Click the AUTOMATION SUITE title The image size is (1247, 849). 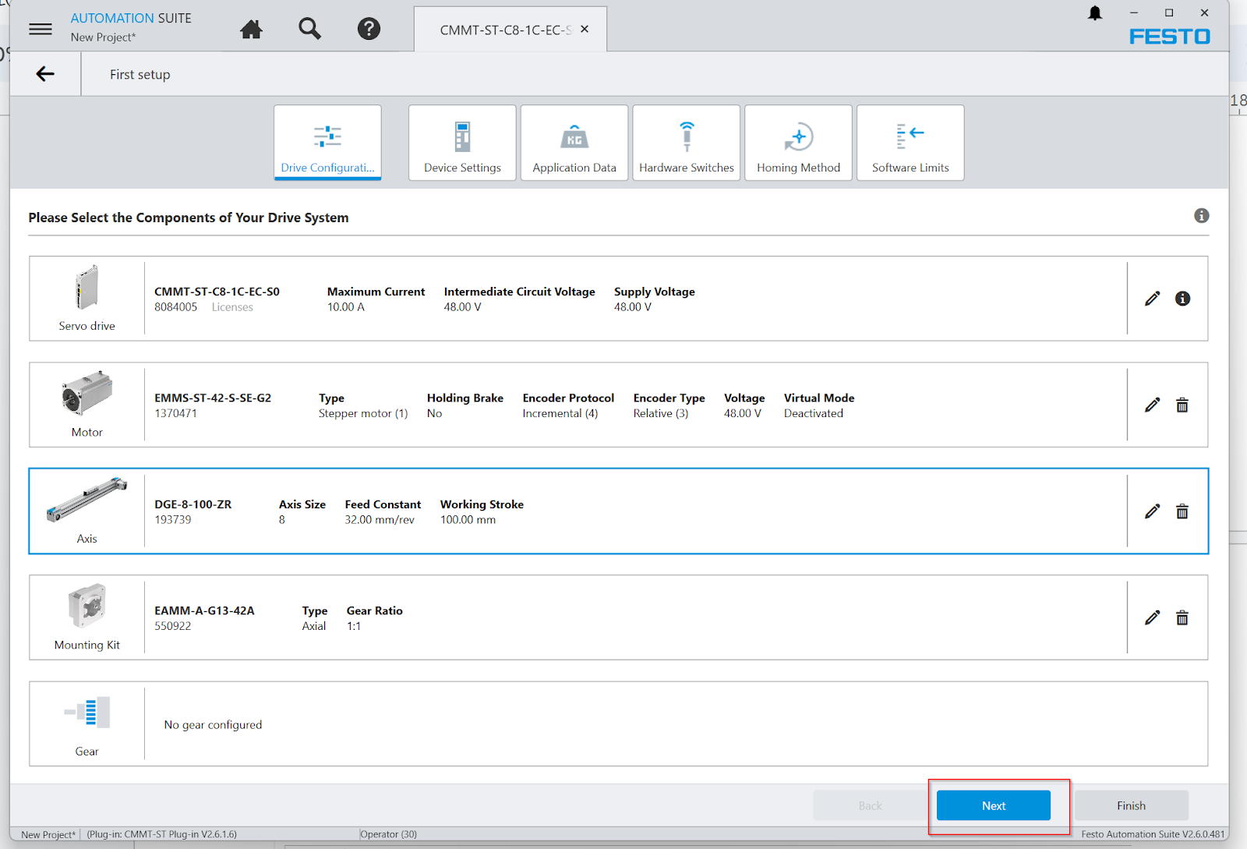point(131,18)
